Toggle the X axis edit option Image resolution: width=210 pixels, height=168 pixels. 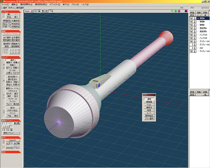tap(4, 123)
